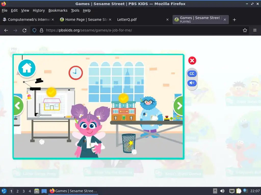The width and height of the screenshot is (261, 195).
Task: Reload the current page
Action: [24, 30]
